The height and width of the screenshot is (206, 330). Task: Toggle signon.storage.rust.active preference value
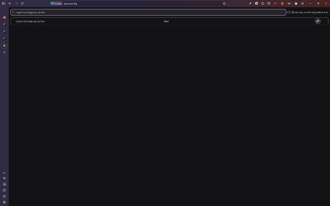317,21
